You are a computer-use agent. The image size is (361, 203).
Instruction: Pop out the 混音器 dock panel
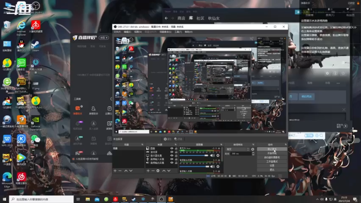(x=221, y=144)
